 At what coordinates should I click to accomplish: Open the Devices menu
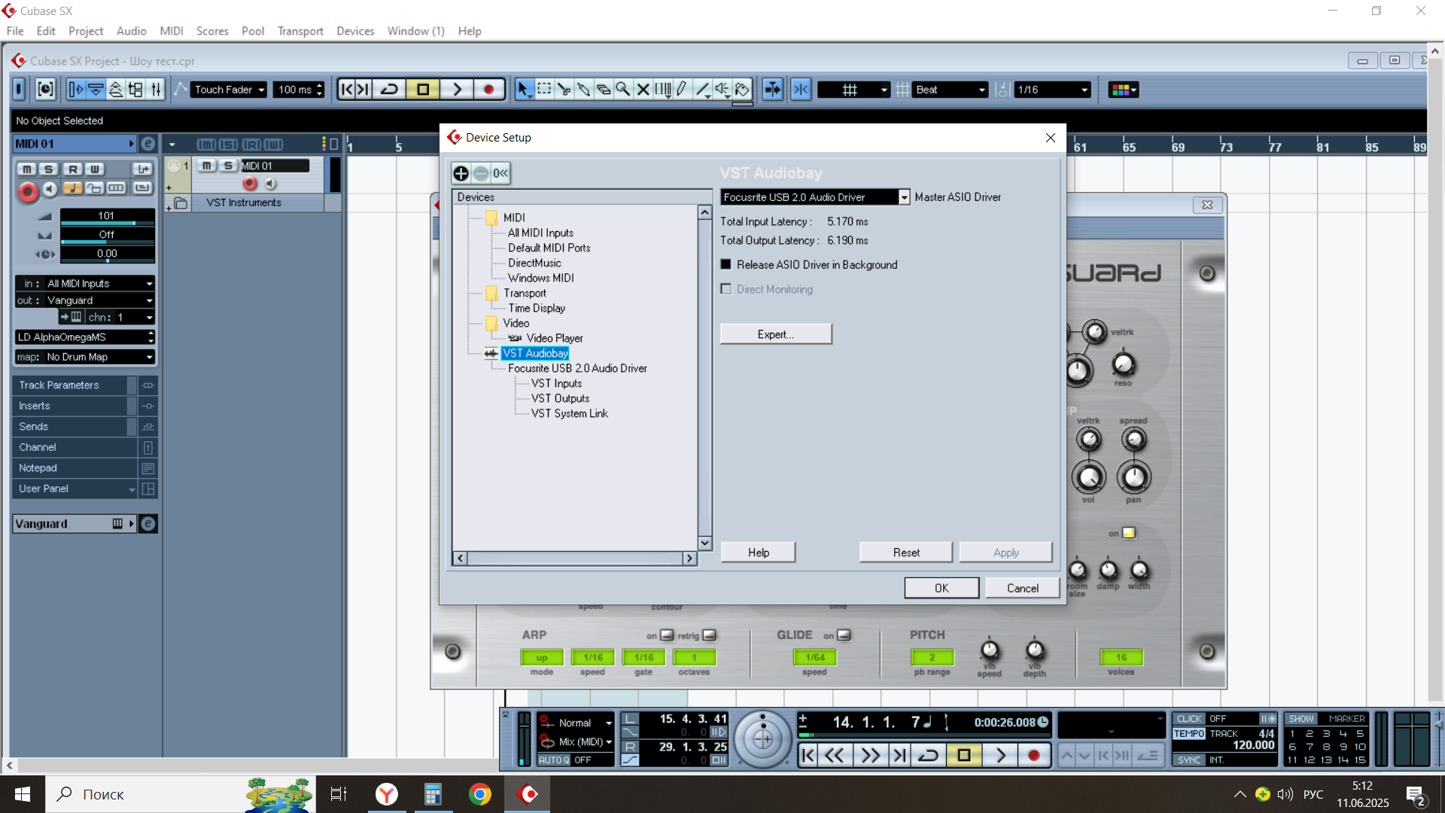(355, 31)
